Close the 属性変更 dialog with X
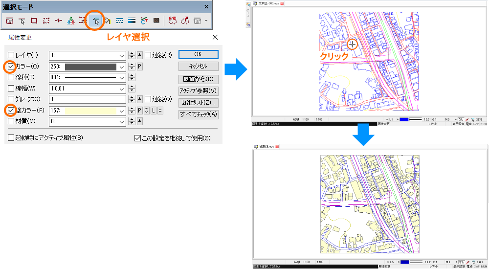489x269 pixels. tap(215, 37)
